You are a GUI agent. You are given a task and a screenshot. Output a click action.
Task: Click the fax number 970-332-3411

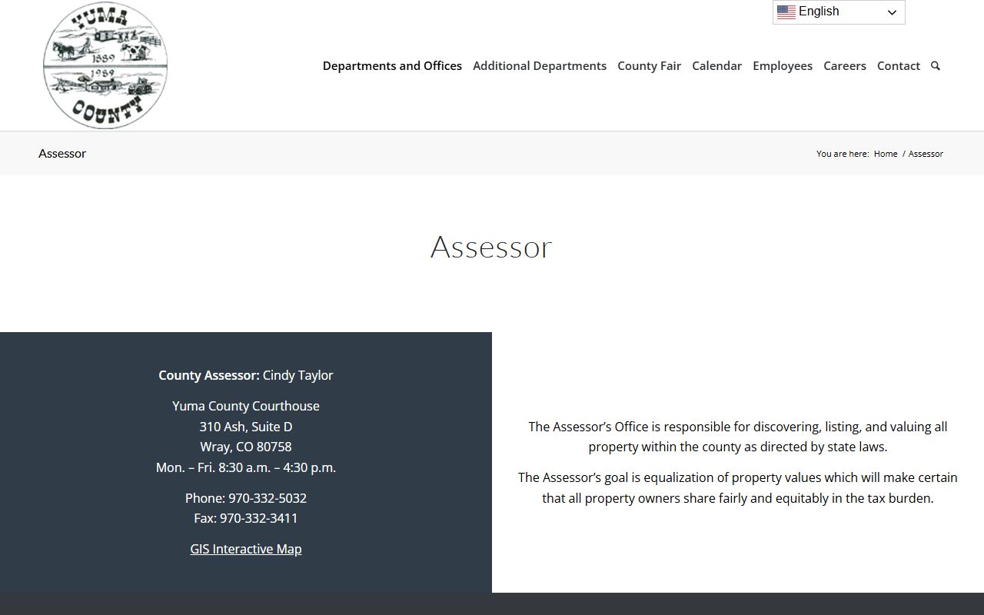coord(259,518)
